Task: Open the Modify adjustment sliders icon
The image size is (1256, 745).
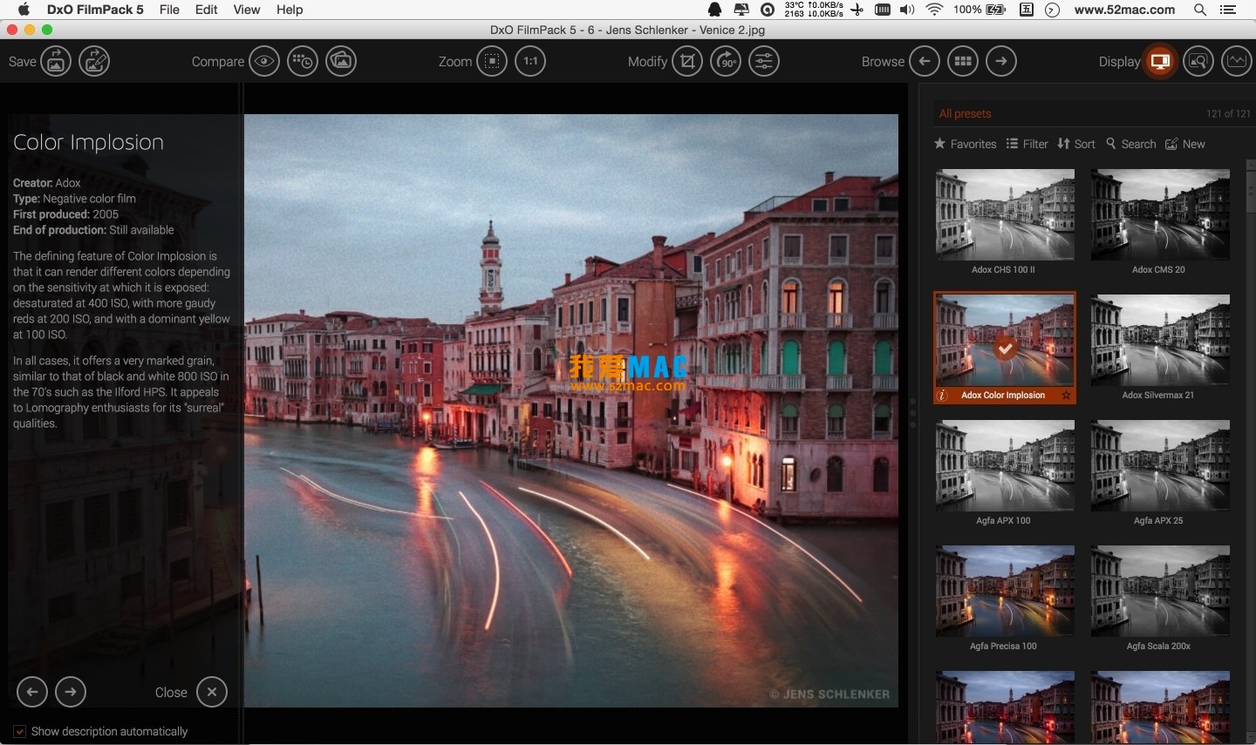Action: pyautogui.click(x=764, y=61)
